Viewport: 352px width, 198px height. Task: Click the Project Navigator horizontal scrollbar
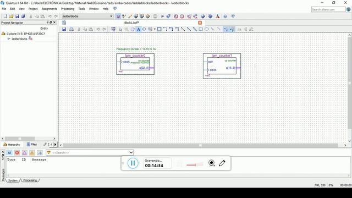tap(20, 139)
